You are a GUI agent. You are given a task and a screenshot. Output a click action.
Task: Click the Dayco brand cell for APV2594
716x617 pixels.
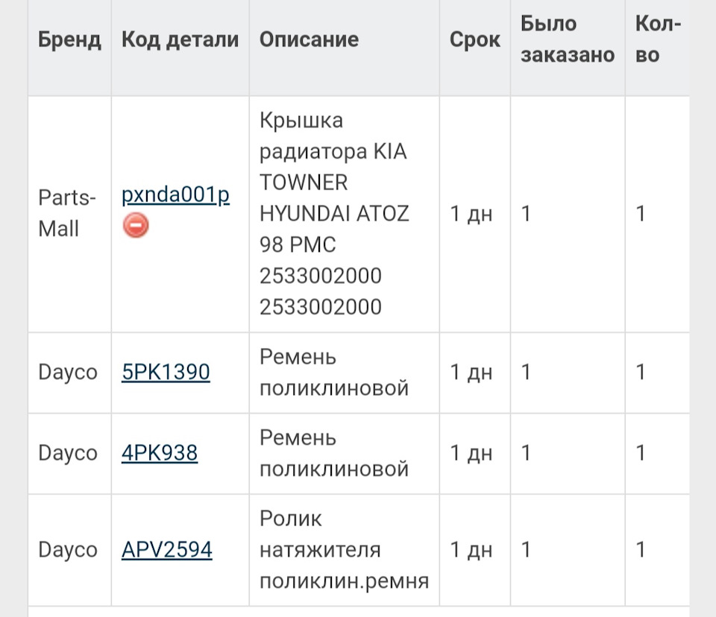coord(68,550)
